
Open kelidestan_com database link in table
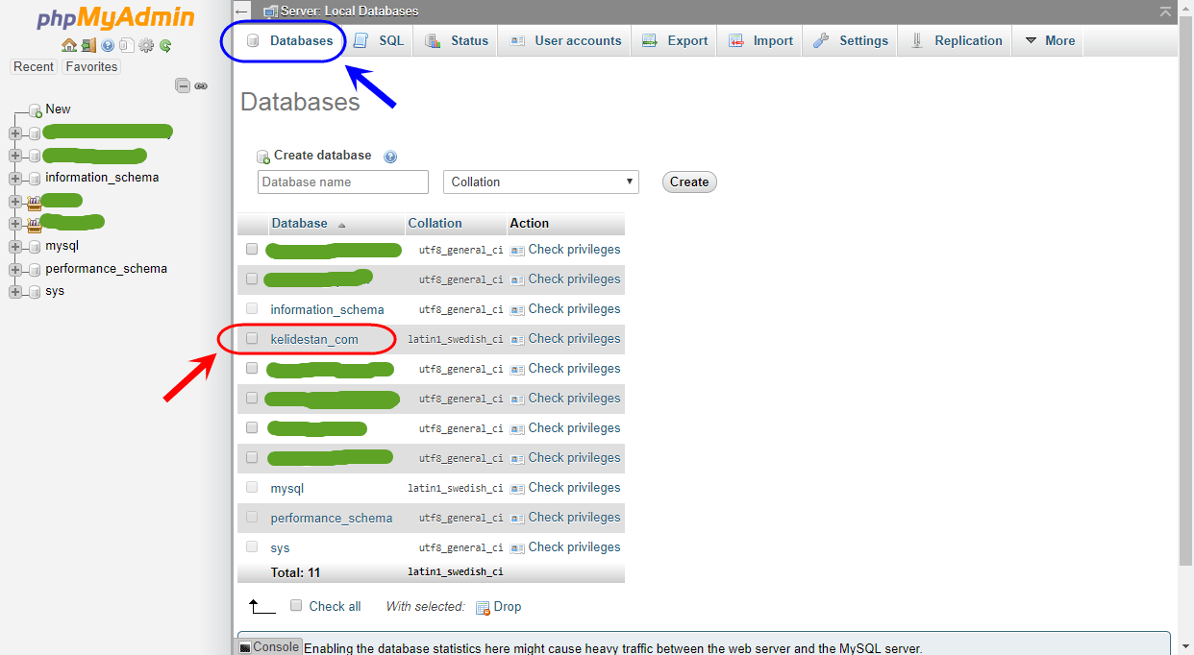tap(314, 339)
